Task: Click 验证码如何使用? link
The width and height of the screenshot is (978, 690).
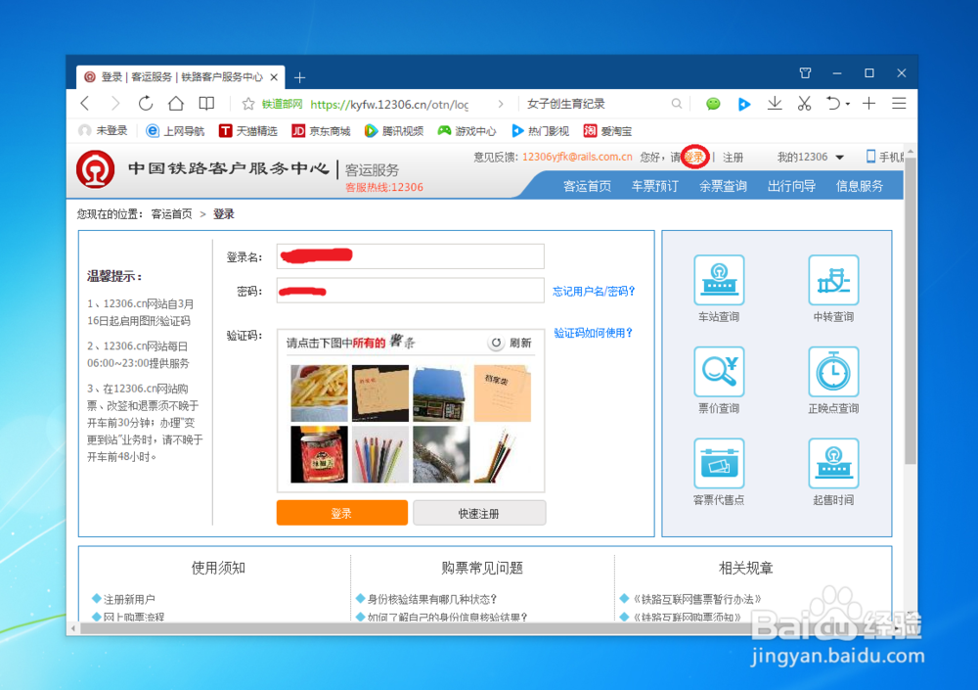Action: (x=594, y=333)
